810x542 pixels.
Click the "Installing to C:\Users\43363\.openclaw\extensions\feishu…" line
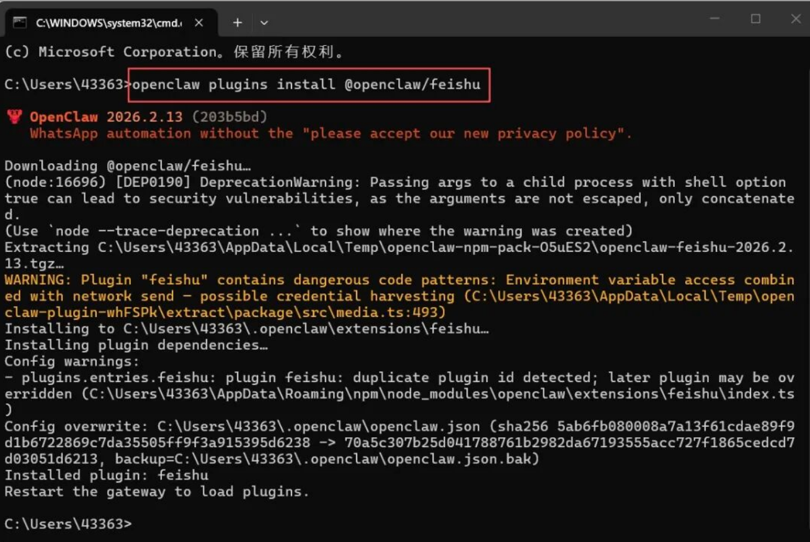click(247, 329)
